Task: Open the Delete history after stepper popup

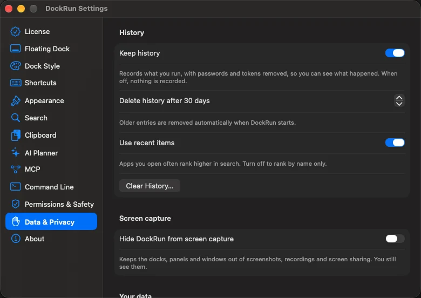Action: click(x=399, y=100)
